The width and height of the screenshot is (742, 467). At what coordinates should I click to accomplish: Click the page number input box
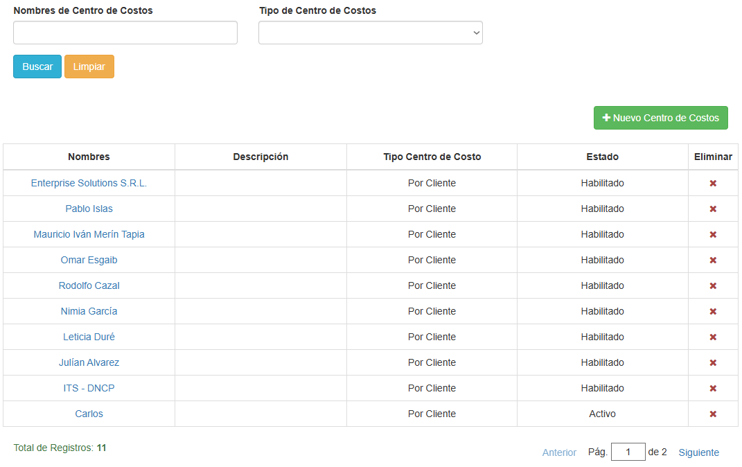pyautogui.click(x=628, y=452)
